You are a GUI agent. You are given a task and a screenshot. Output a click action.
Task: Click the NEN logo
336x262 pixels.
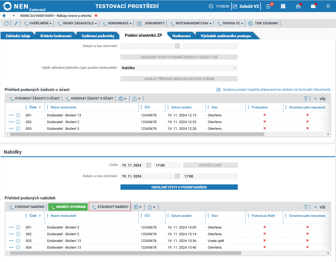16,6
